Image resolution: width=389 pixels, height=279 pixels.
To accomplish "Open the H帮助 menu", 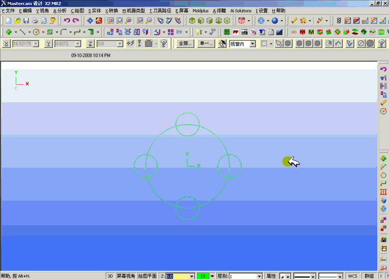I will (279, 10).
